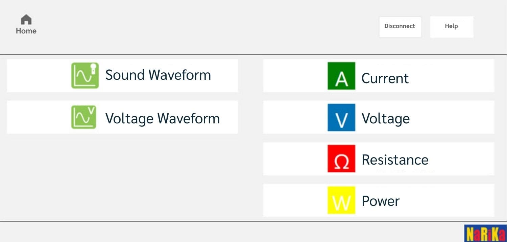
Task: Click the green A Current icon
Action: 341,76
